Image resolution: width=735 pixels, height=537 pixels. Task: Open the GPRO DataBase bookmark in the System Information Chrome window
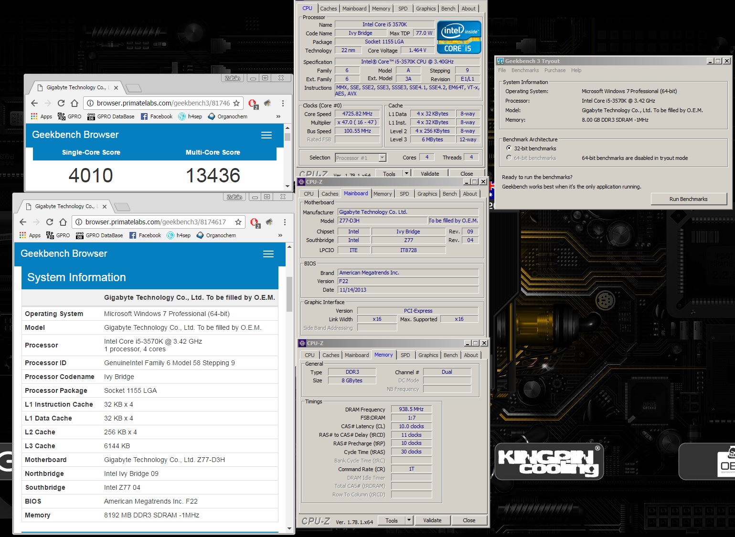(x=99, y=235)
